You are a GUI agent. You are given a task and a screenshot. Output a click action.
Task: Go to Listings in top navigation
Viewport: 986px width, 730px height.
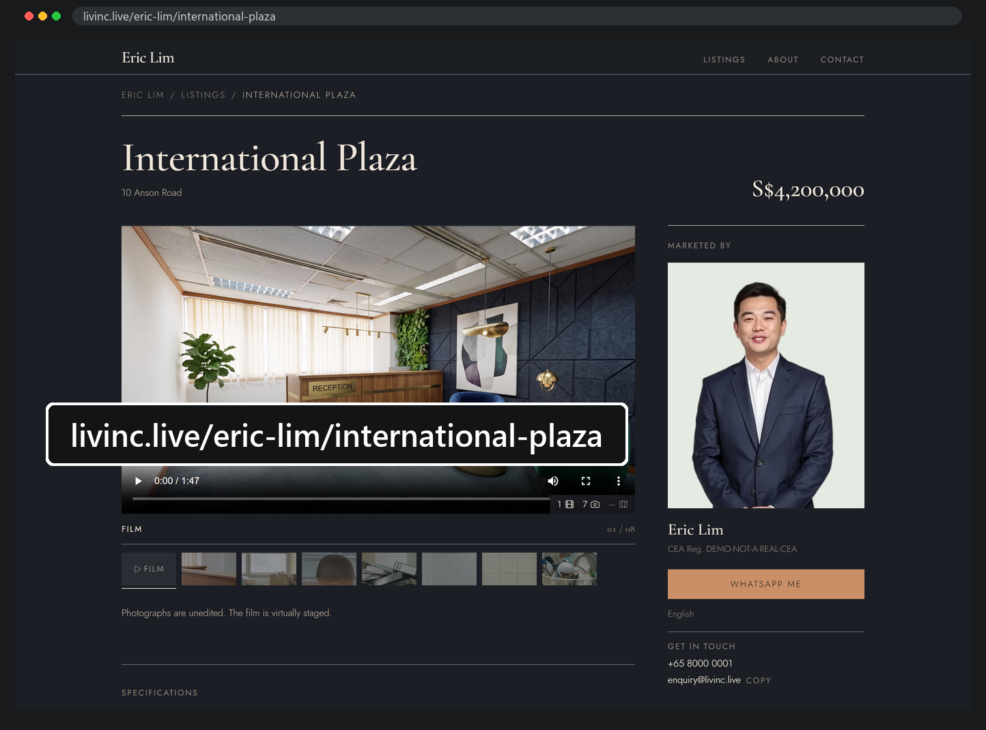point(724,60)
